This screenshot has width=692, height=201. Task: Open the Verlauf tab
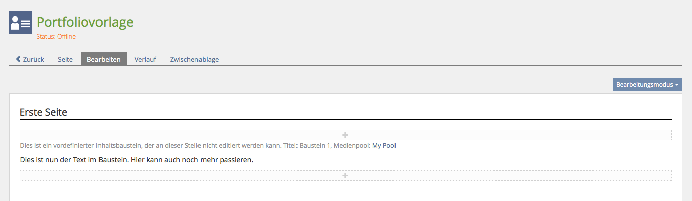pos(145,59)
